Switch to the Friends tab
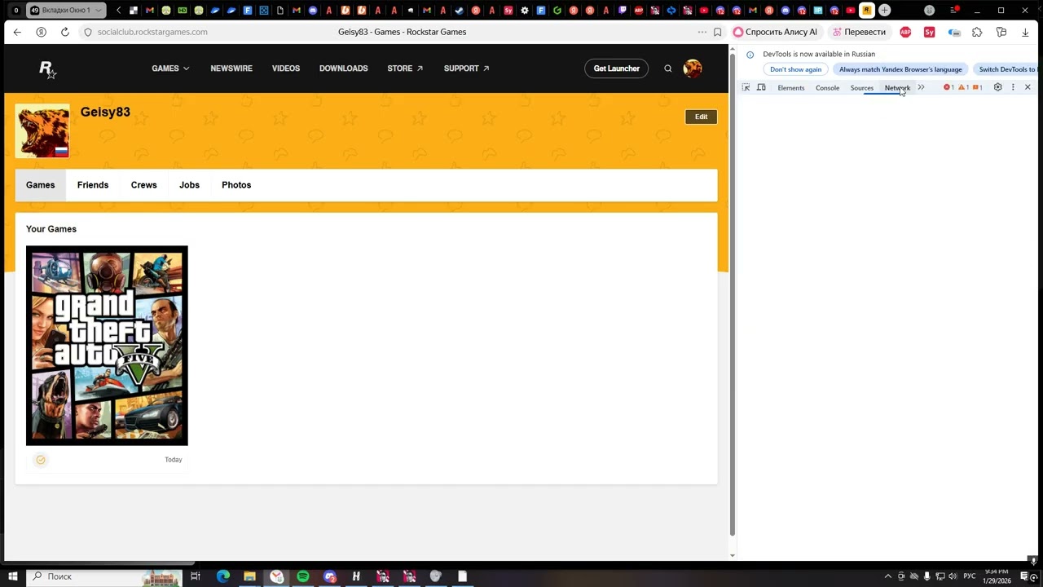1043x587 pixels. pos(93,185)
